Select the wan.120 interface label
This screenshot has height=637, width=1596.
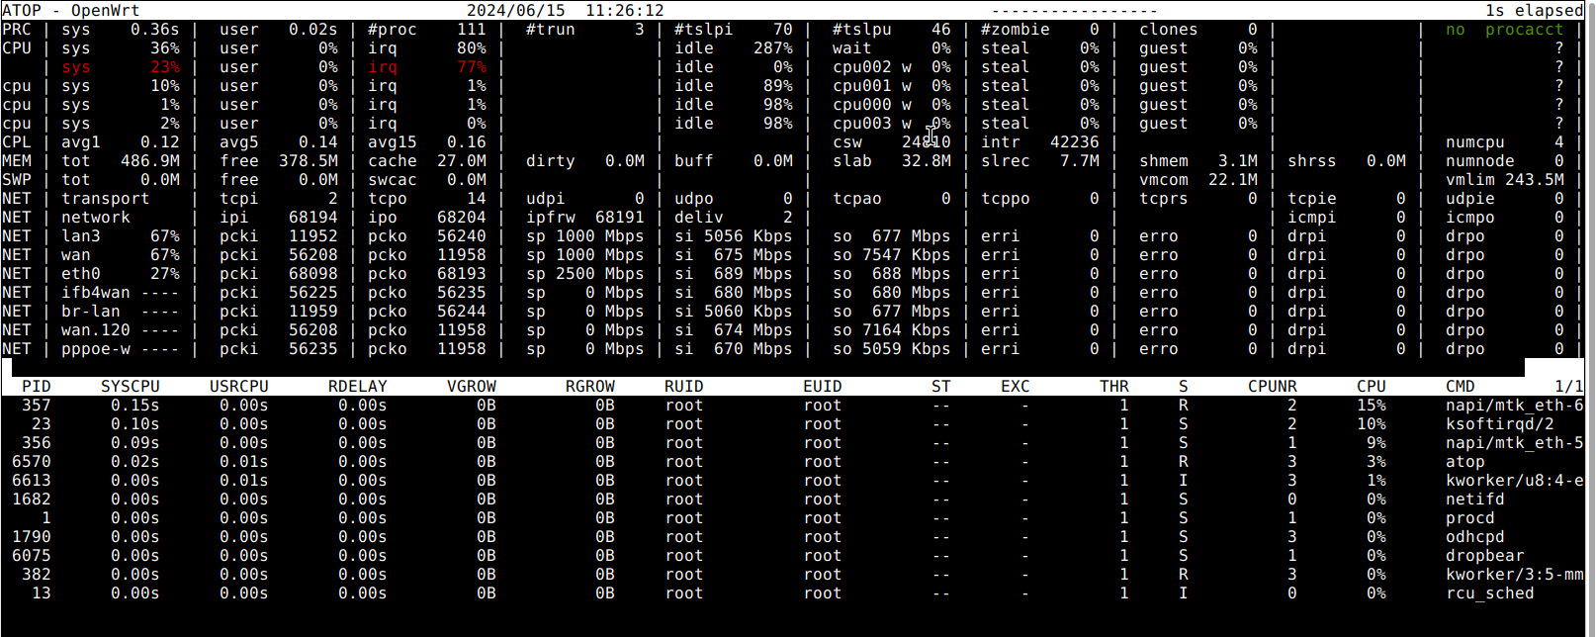(x=96, y=330)
